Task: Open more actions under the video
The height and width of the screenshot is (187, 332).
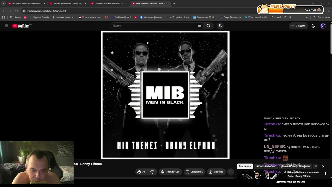Action: 231,172
